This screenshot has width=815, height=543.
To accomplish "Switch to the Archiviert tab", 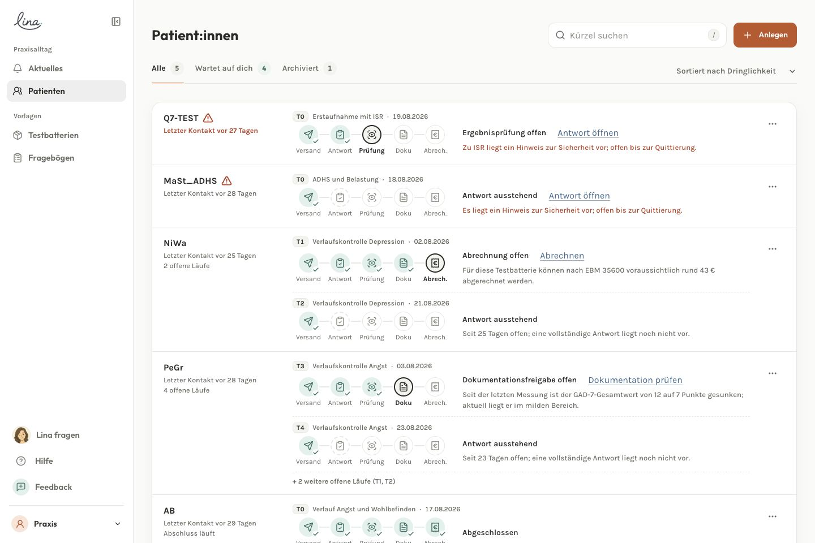I will pyautogui.click(x=309, y=68).
